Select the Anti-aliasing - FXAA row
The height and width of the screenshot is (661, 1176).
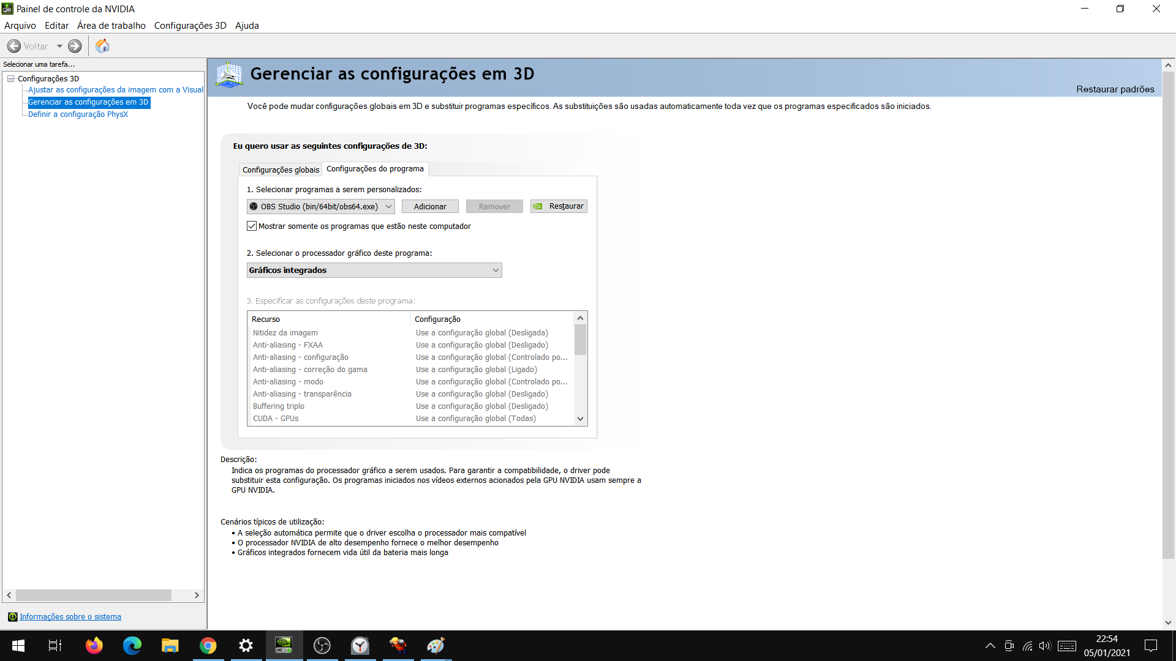pos(410,345)
